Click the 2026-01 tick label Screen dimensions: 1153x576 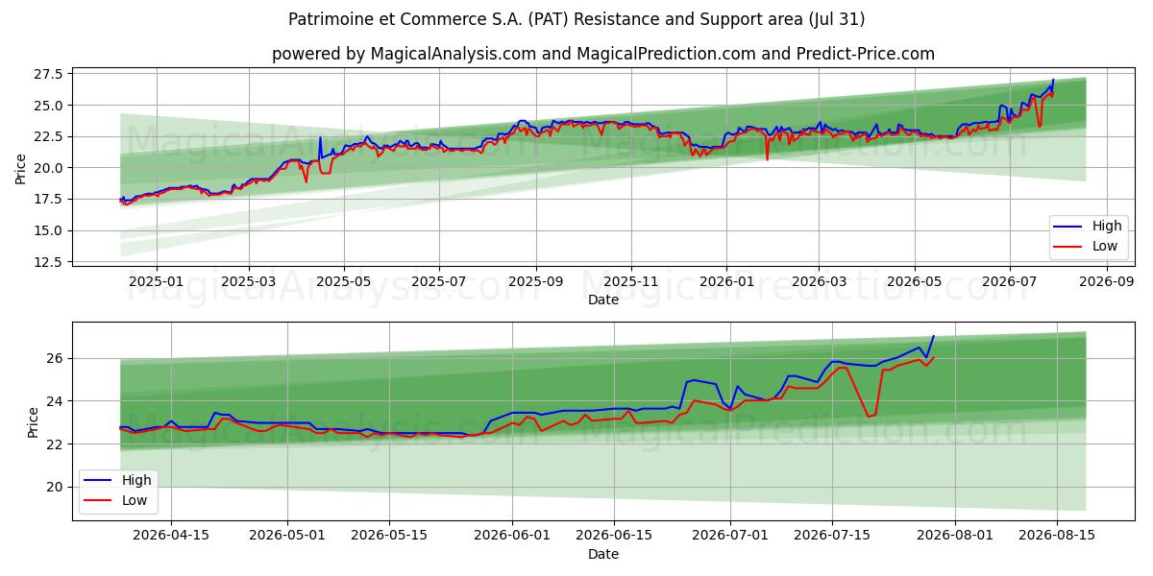pyautogui.click(x=725, y=283)
